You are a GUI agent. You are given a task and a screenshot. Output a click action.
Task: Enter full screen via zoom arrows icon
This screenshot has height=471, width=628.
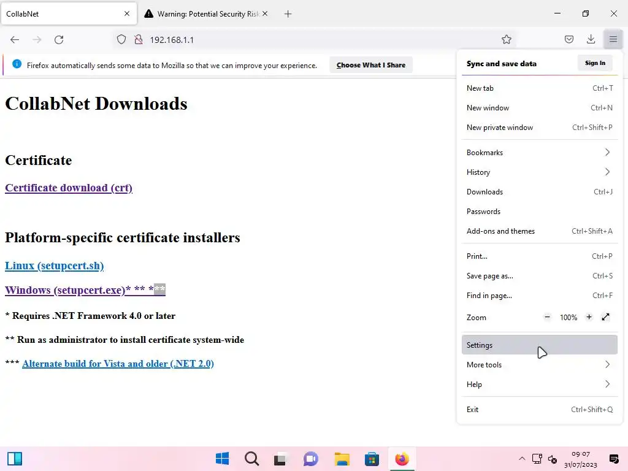point(605,317)
